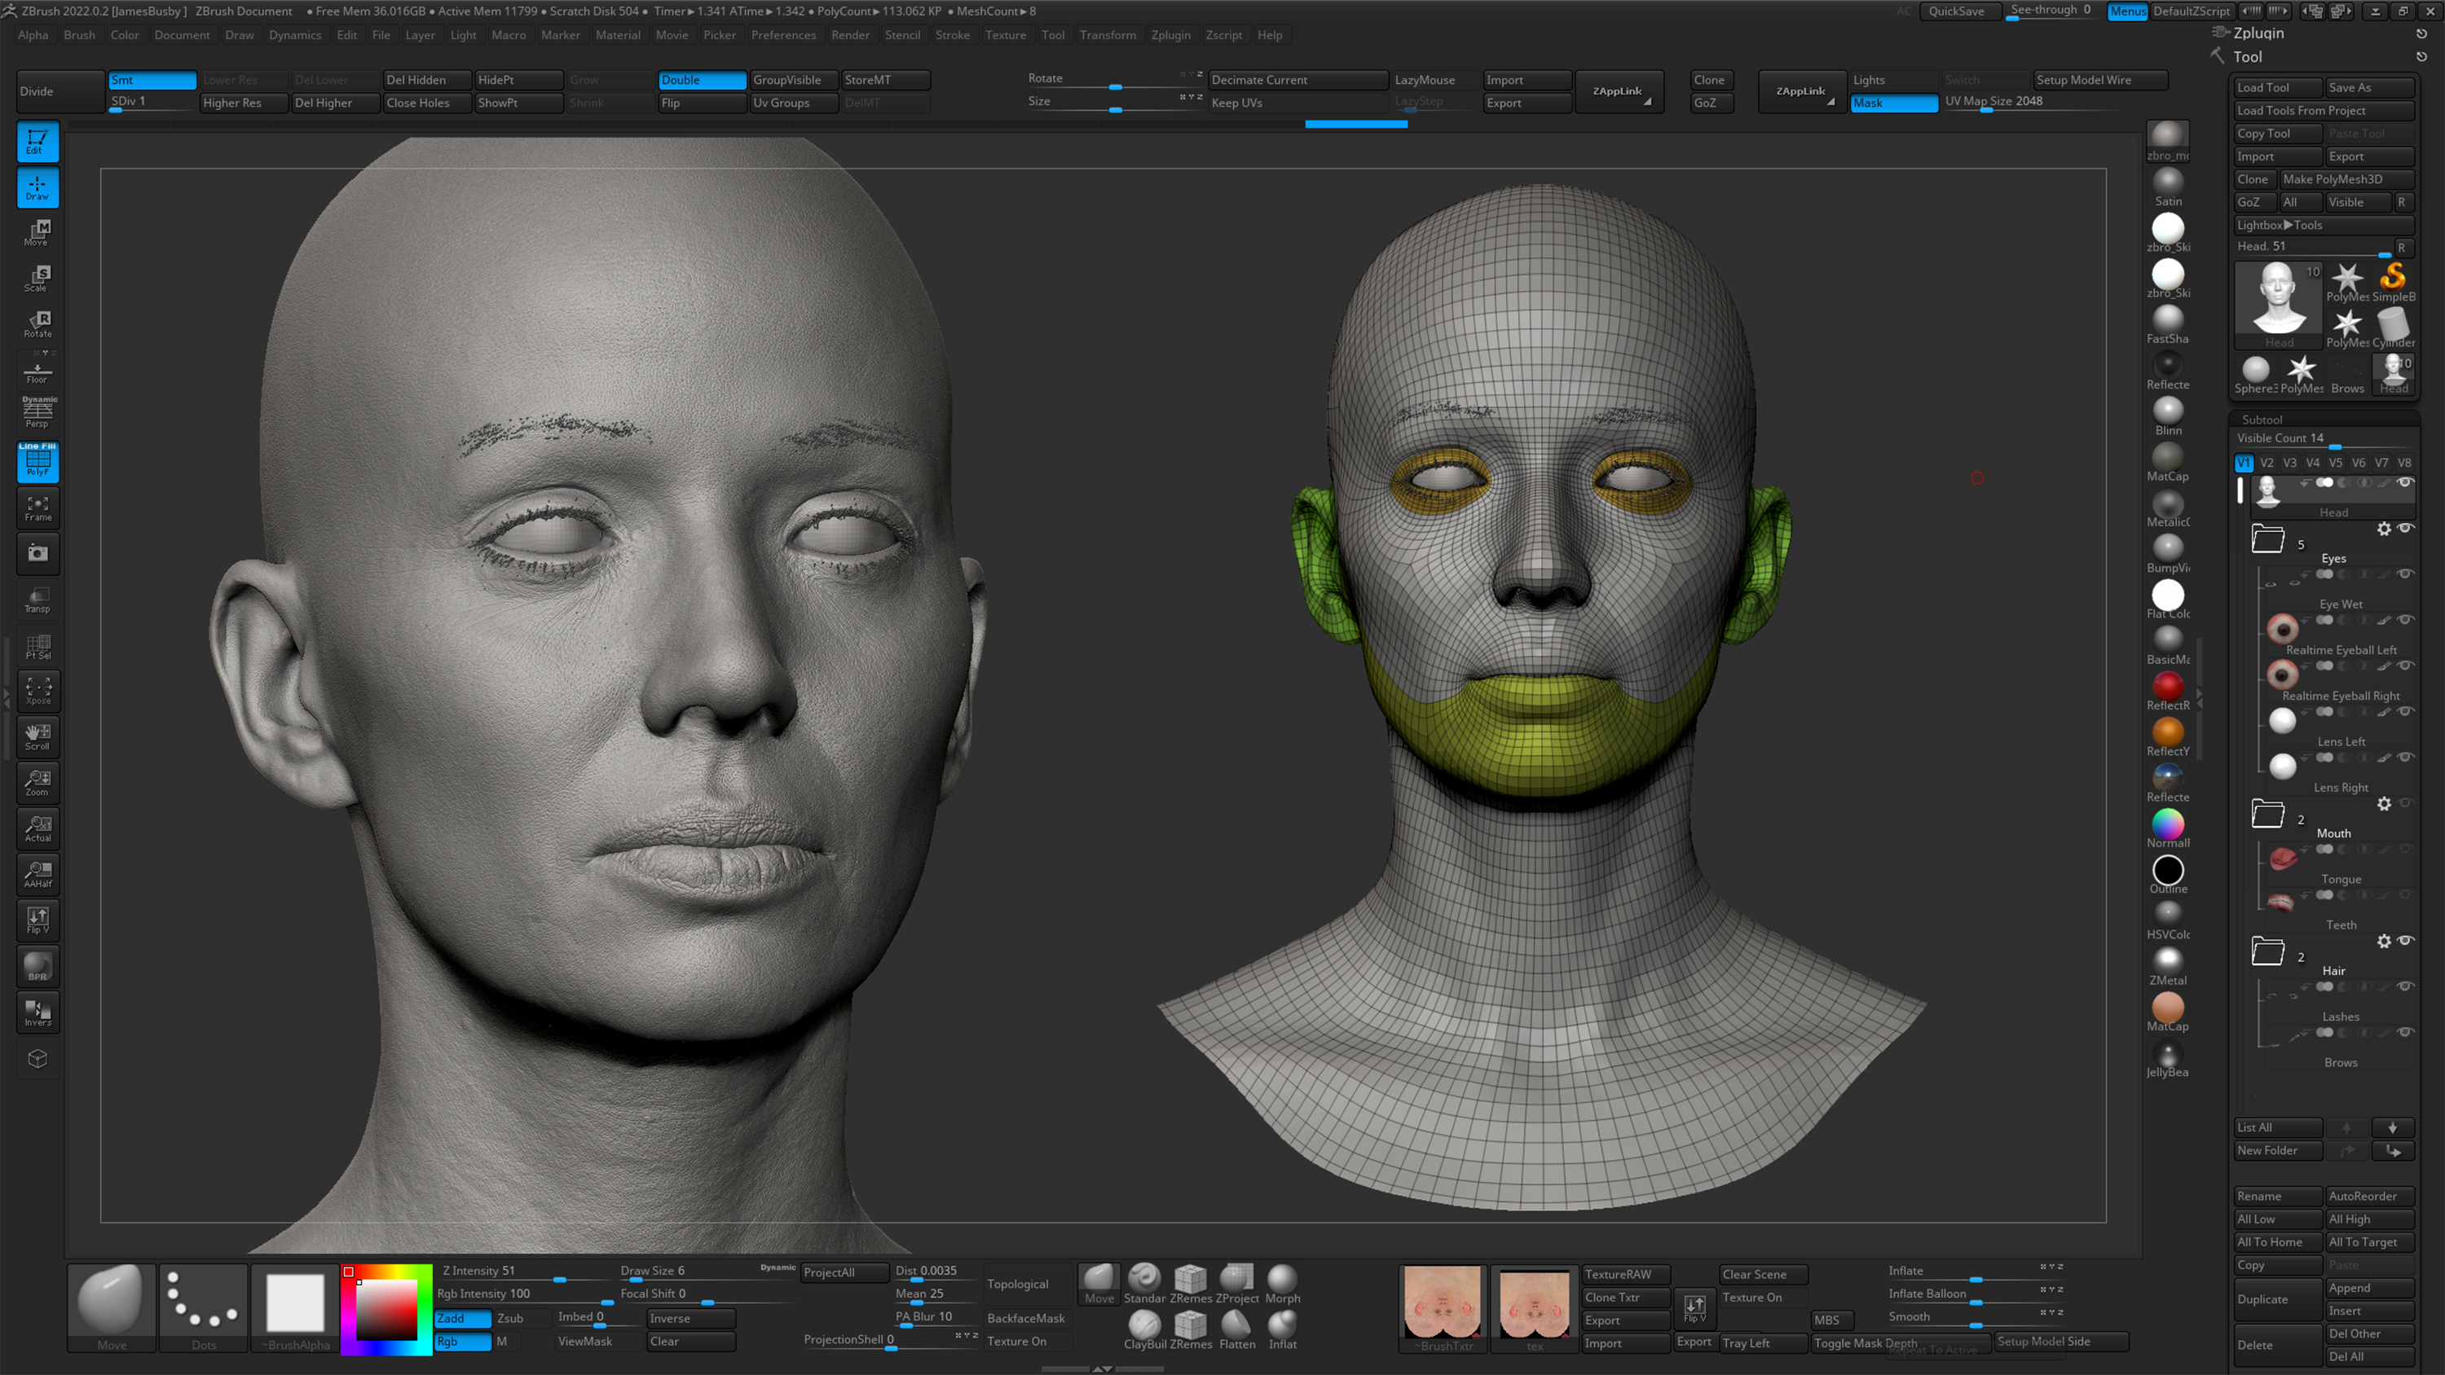Select the ClayBuildup brush icon
Viewport: 2445px width, 1375px height.
coord(1145,1324)
